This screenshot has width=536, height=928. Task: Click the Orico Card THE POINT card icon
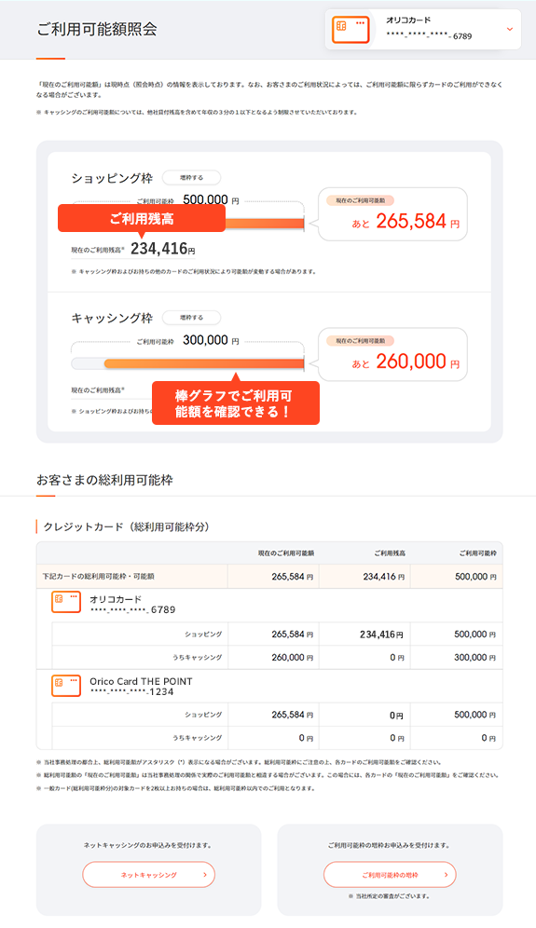(66, 685)
